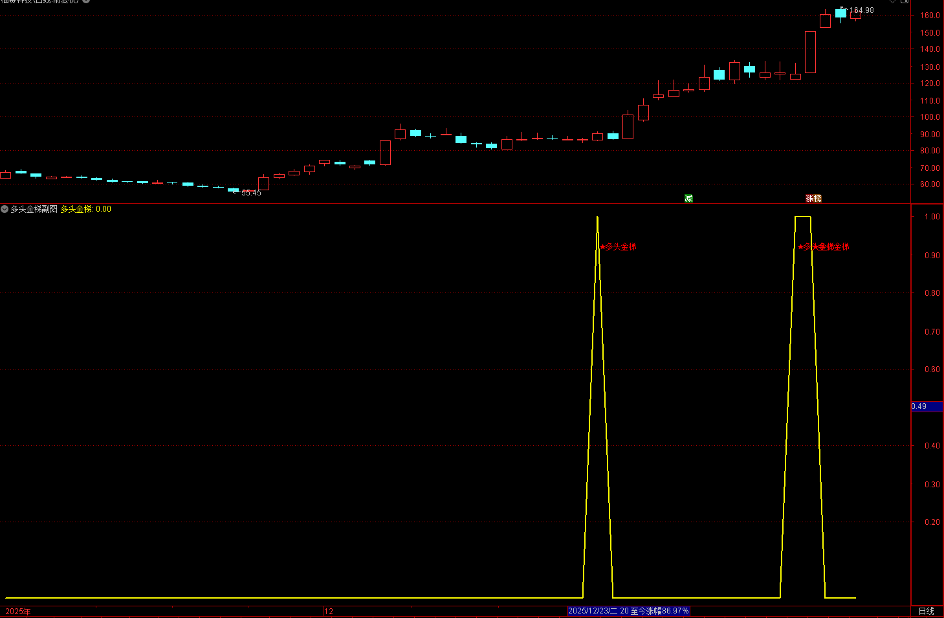Click the 55.45 low price label

251,193
